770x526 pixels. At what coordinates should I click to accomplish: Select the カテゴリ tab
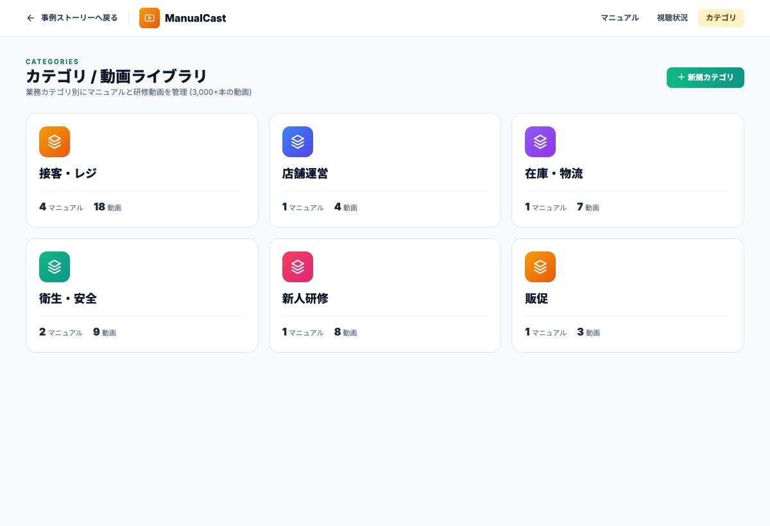point(721,18)
